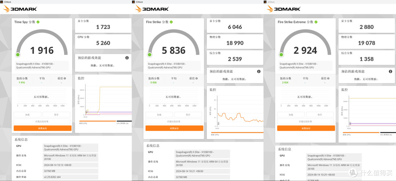Click 再次运行 in the Fire Strike window
Viewport: 396px width, 181px height.
point(174,128)
